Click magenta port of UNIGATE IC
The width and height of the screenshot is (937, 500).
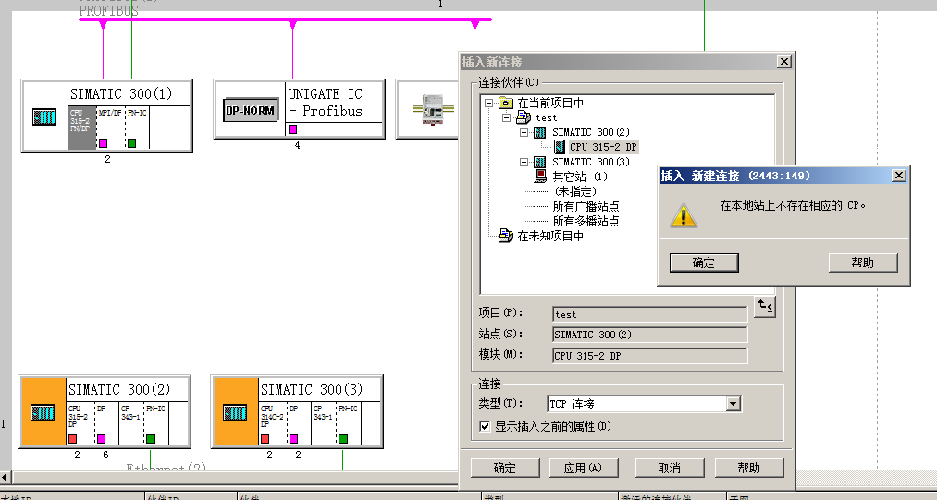(293, 129)
